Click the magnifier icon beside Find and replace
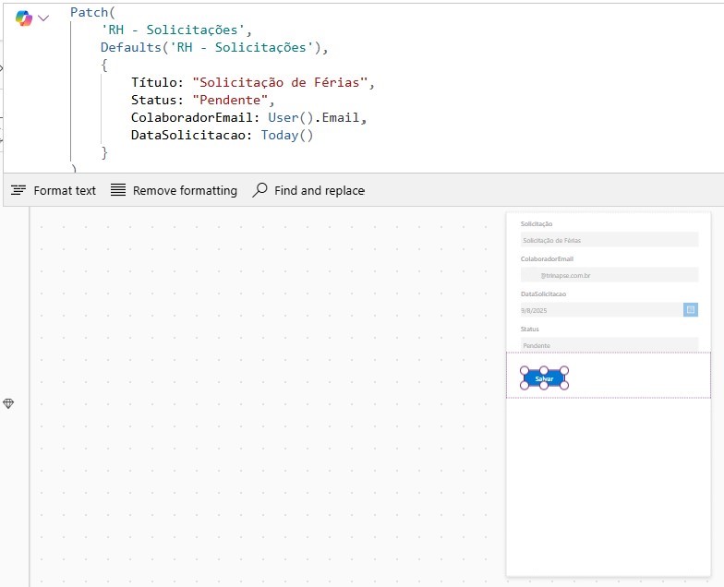Screen dimensions: 724x587 (x=260, y=189)
